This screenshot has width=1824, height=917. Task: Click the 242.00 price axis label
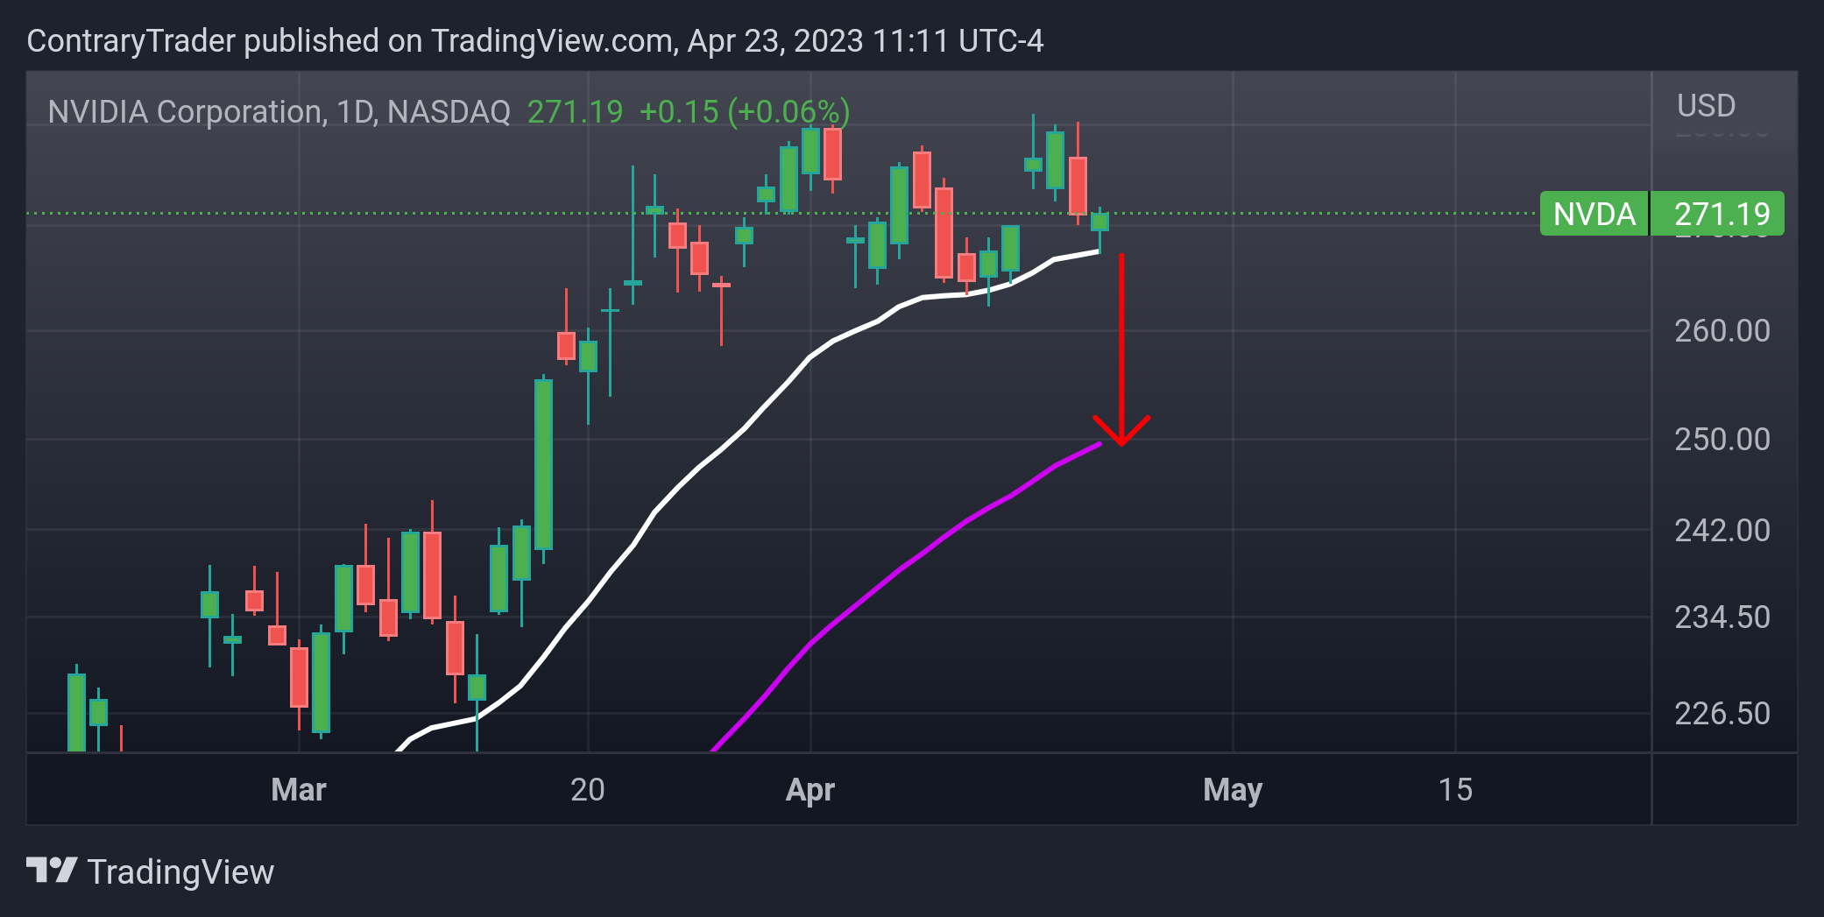point(1722,531)
